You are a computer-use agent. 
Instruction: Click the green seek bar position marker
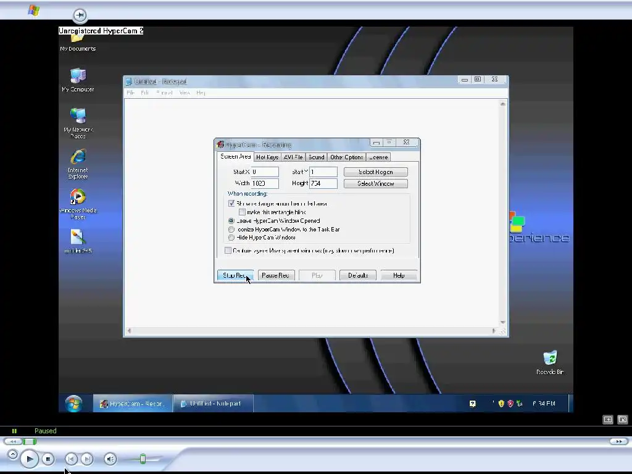[30, 441]
